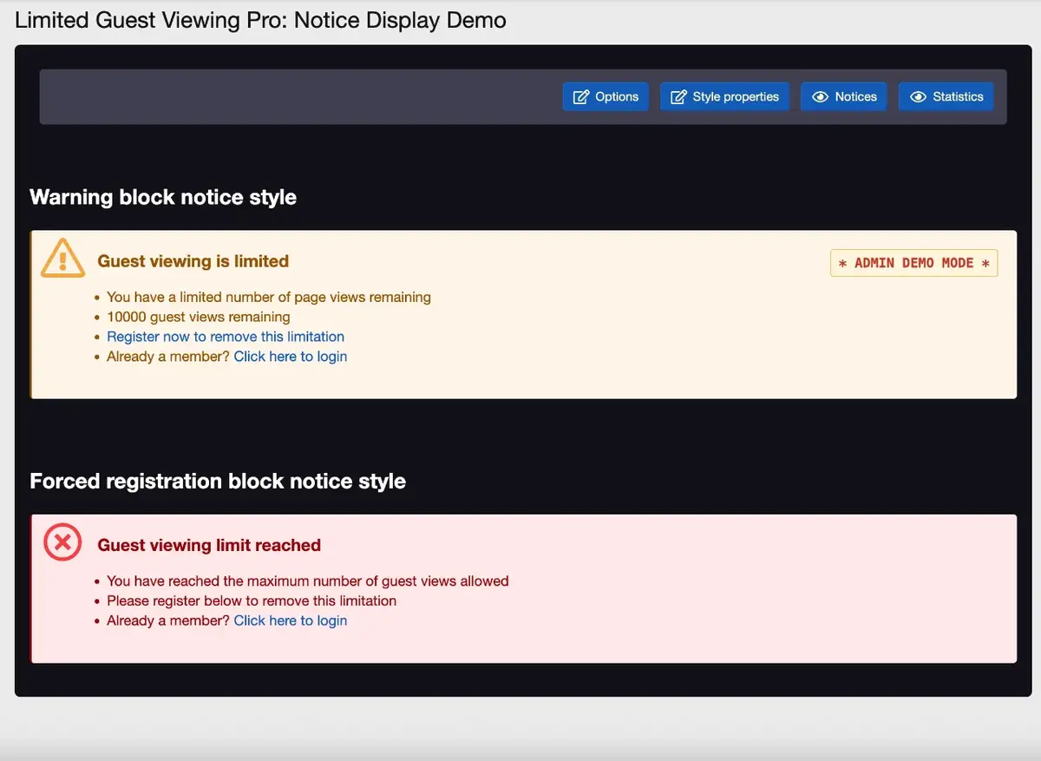The image size is (1041, 761).
Task: Select 'Forced registration block notice style' heading
Action: 218,482
